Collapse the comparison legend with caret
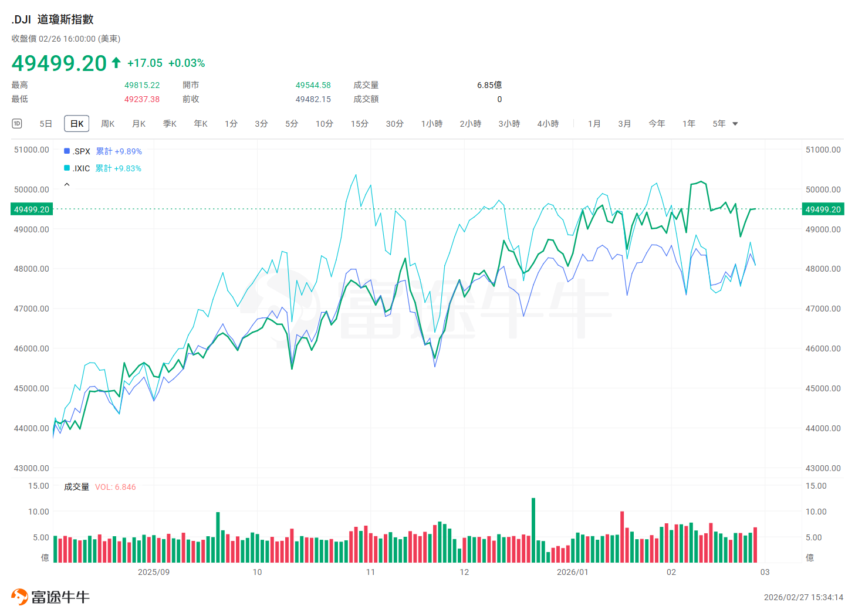855x616 pixels. click(x=67, y=185)
